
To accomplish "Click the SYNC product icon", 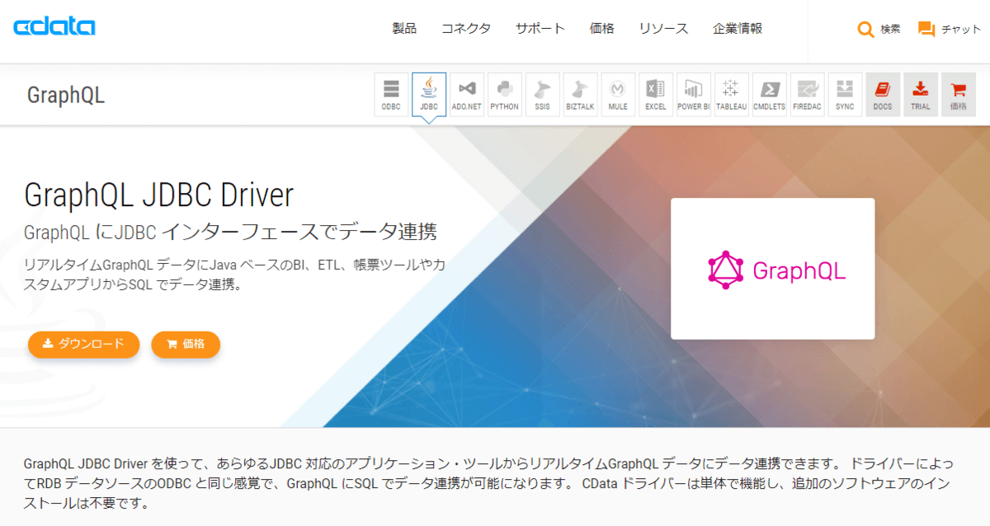I will coord(845,93).
